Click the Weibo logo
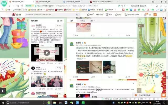 (x=17, y=14)
